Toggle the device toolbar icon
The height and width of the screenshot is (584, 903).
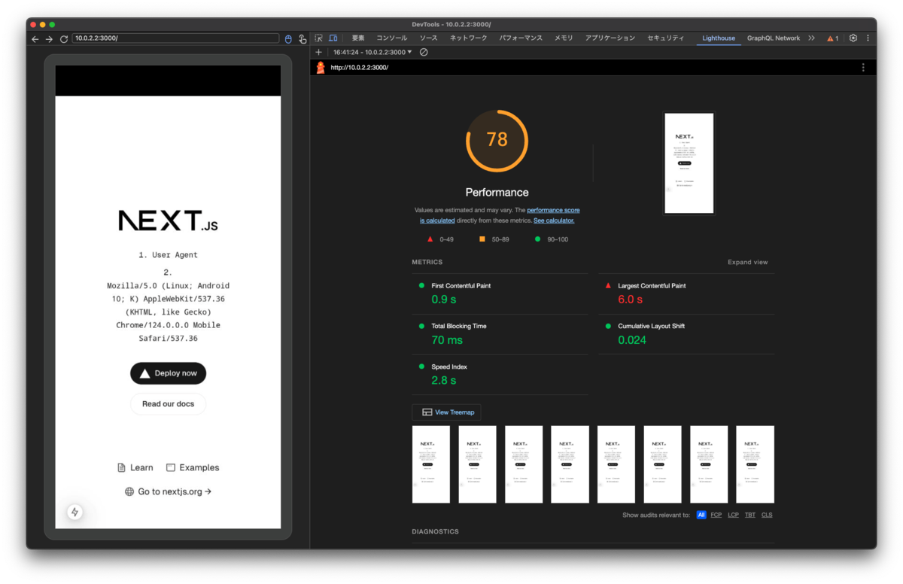coord(333,38)
